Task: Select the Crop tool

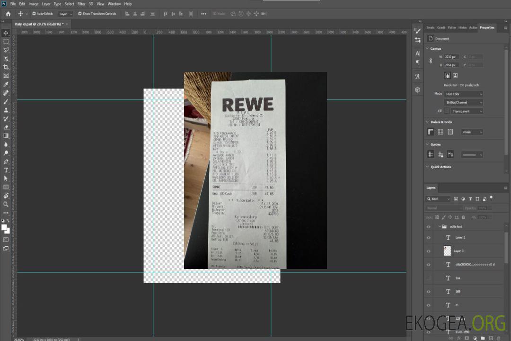Action: (6, 67)
